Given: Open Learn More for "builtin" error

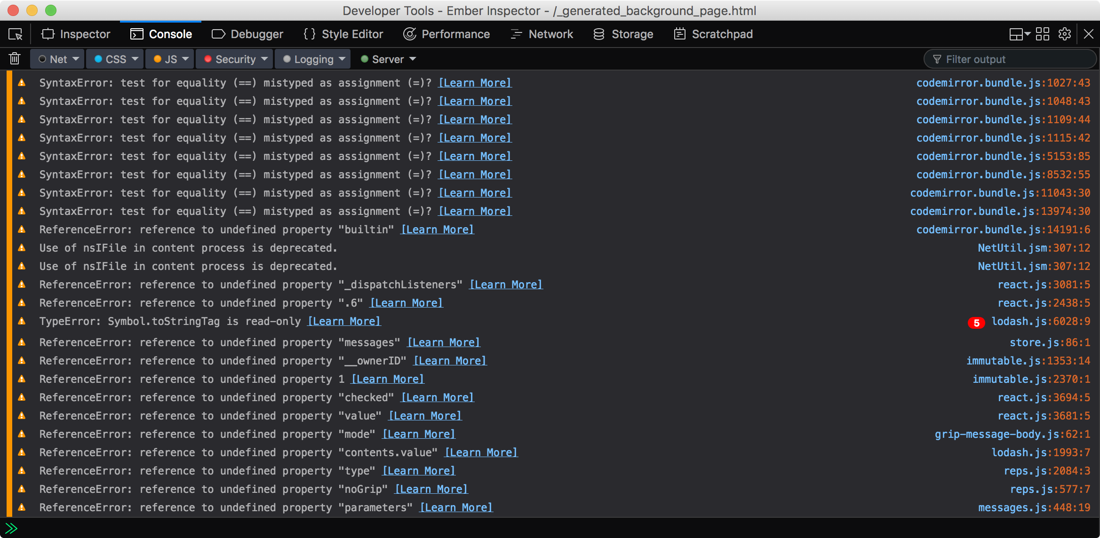Looking at the screenshot, I should (438, 229).
